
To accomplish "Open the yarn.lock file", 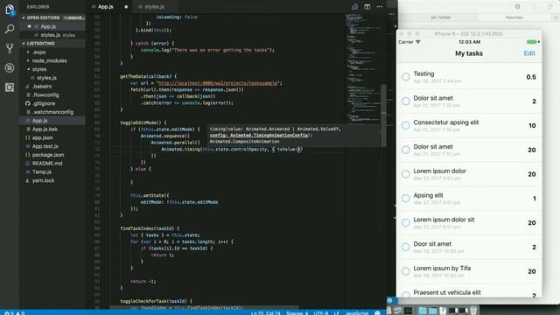I will point(43,181).
